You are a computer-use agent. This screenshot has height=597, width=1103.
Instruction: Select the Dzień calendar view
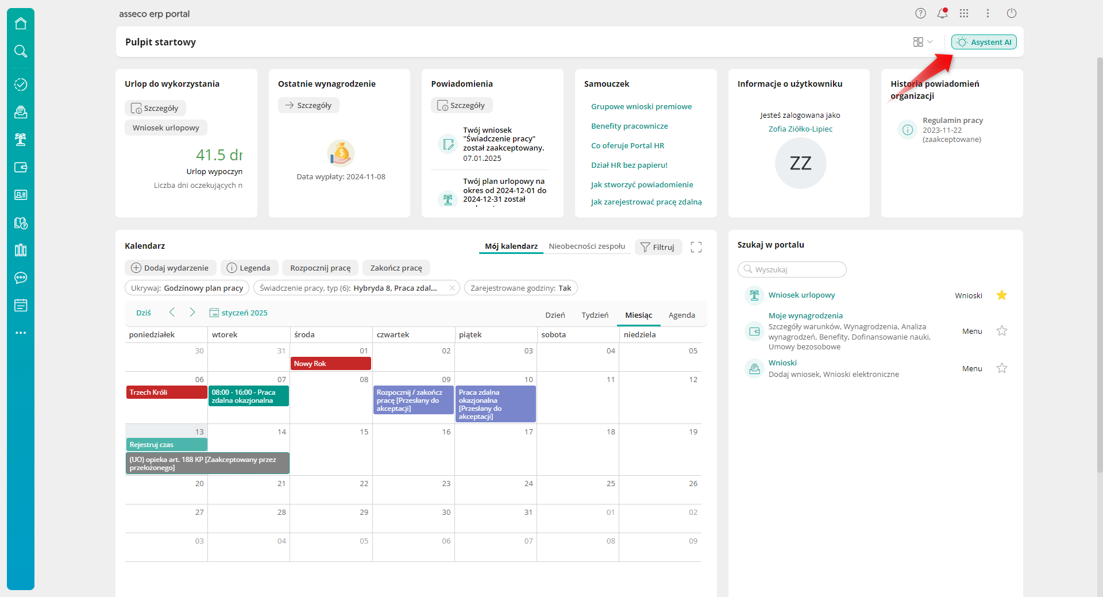click(555, 315)
